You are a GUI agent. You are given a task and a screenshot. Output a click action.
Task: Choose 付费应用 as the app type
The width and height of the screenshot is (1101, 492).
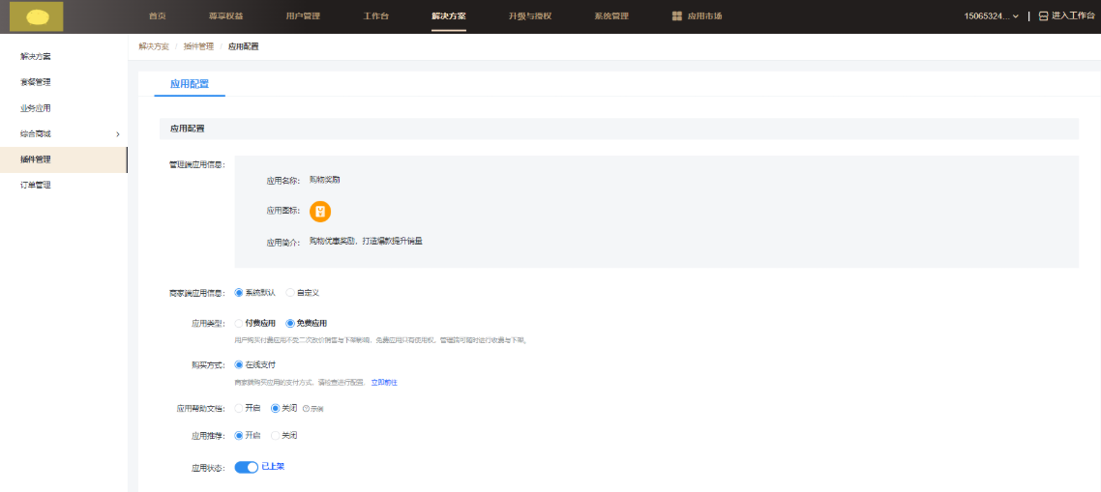tap(239, 324)
